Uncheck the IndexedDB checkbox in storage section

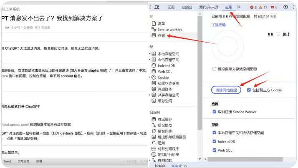coord(215,141)
